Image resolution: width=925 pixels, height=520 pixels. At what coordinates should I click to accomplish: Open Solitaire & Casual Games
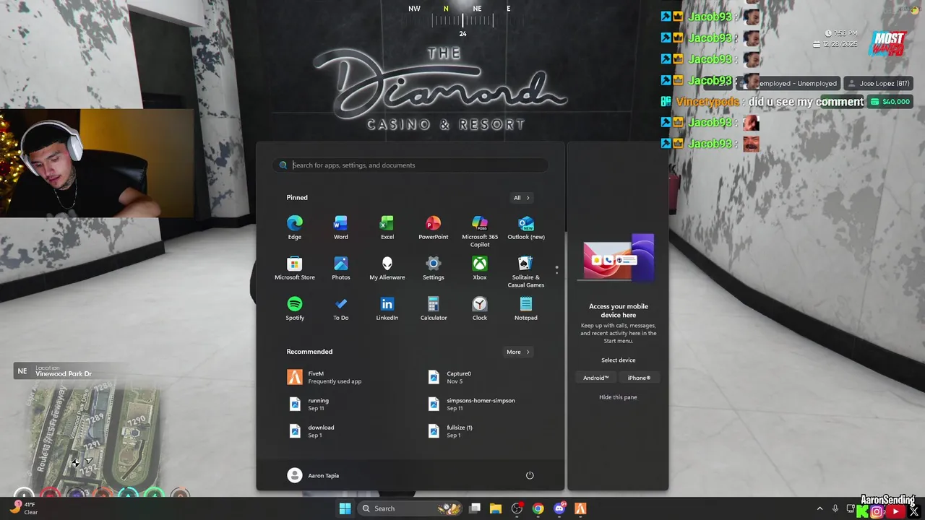(526, 272)
